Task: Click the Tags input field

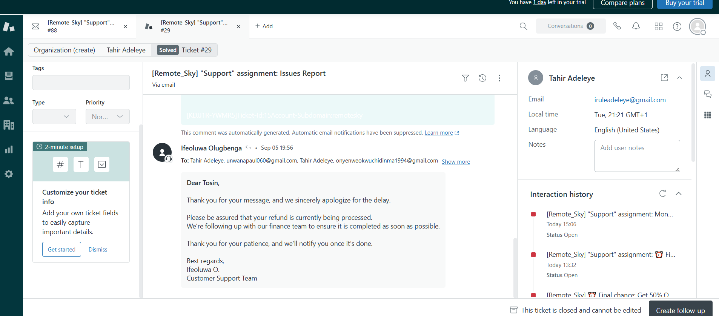Action: (81, 83)
